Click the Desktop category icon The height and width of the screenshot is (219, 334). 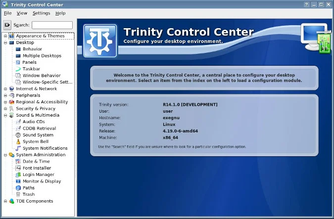11,43
